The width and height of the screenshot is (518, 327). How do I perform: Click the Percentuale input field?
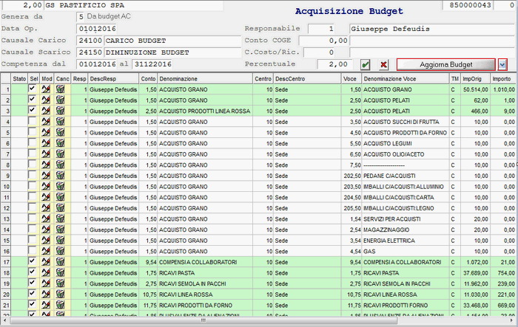tap(334, 64)
